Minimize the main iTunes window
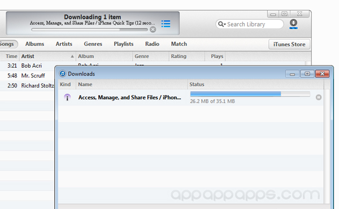The image size is (339, 209). [x=273, y=14]
